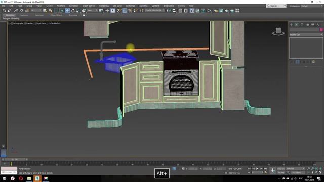Viewport: 324px width, 182px height.
Task: Toggle the Window/Crossing selection icon
Action: pos(61,11)
